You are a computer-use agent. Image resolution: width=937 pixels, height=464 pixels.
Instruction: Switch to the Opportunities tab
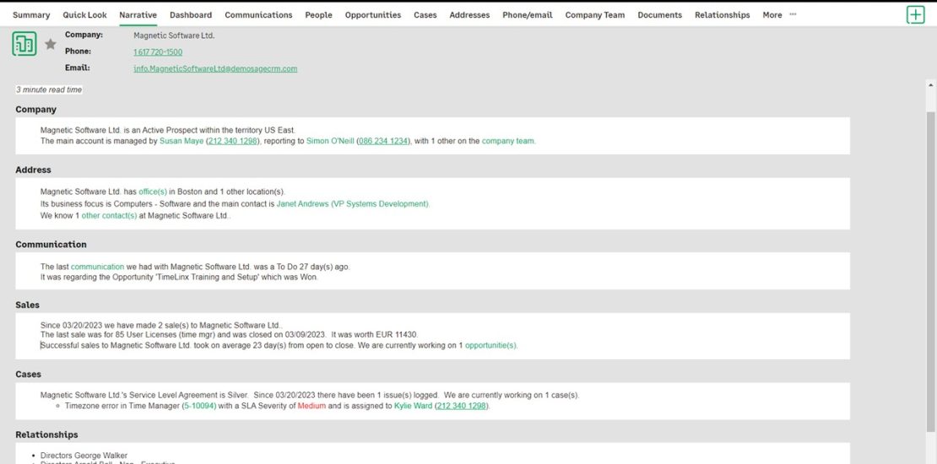[x=373, y=15]
